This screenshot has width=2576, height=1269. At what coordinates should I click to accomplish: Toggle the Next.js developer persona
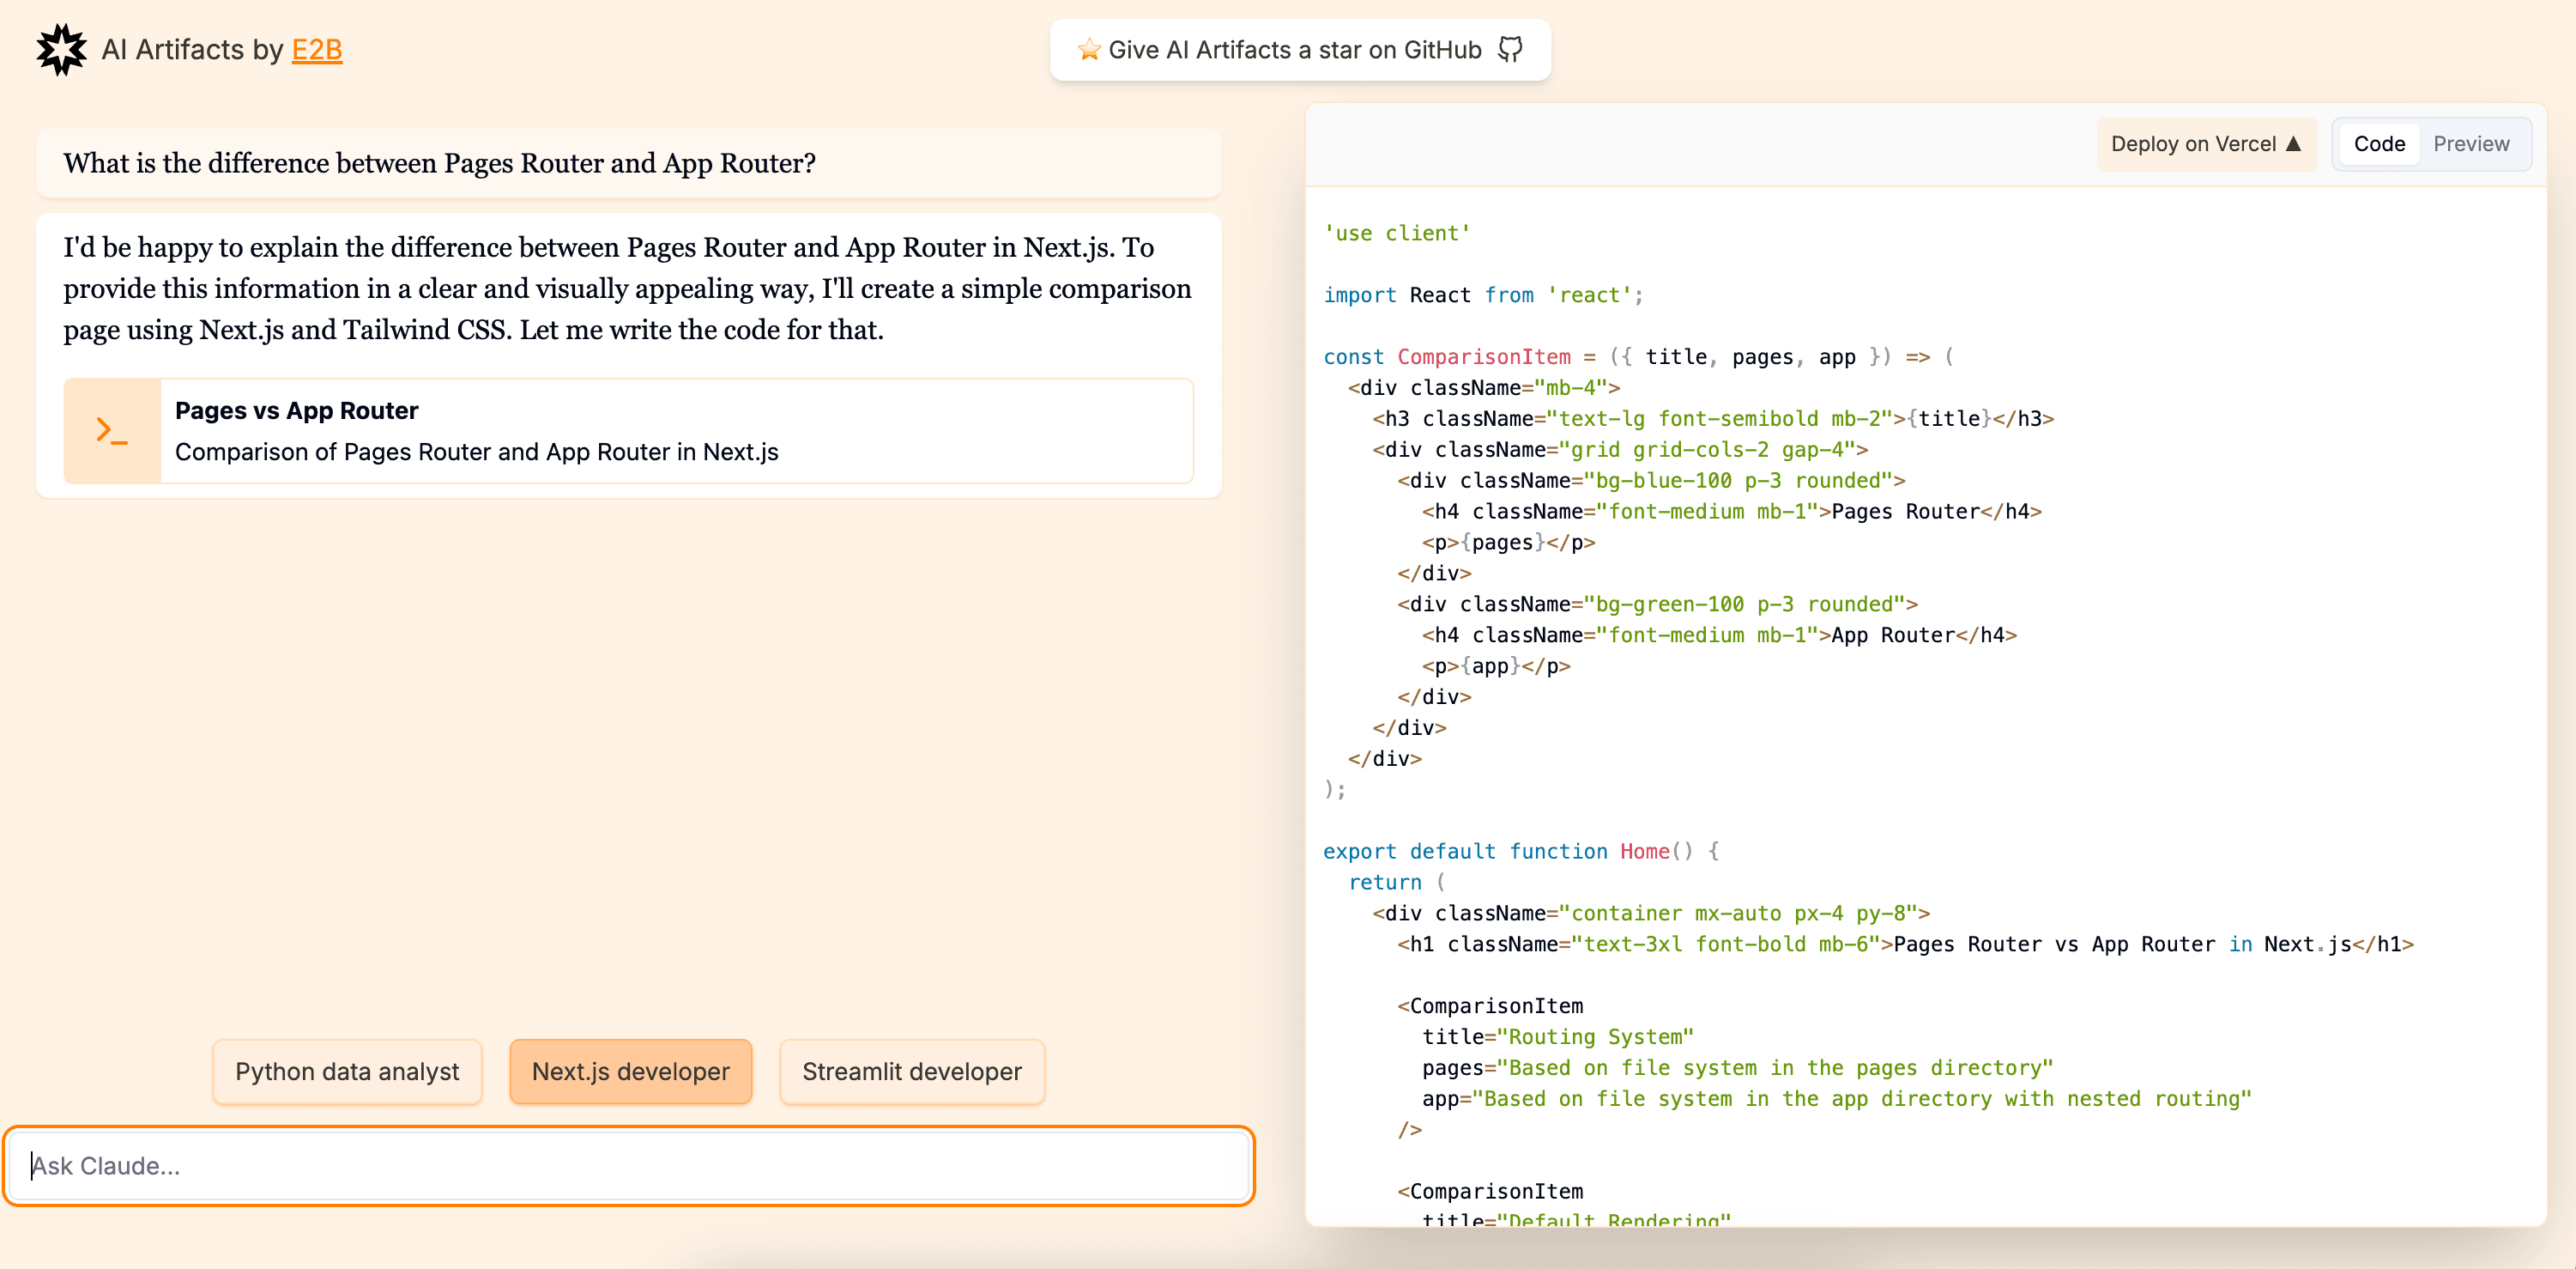click(630, 1072)
